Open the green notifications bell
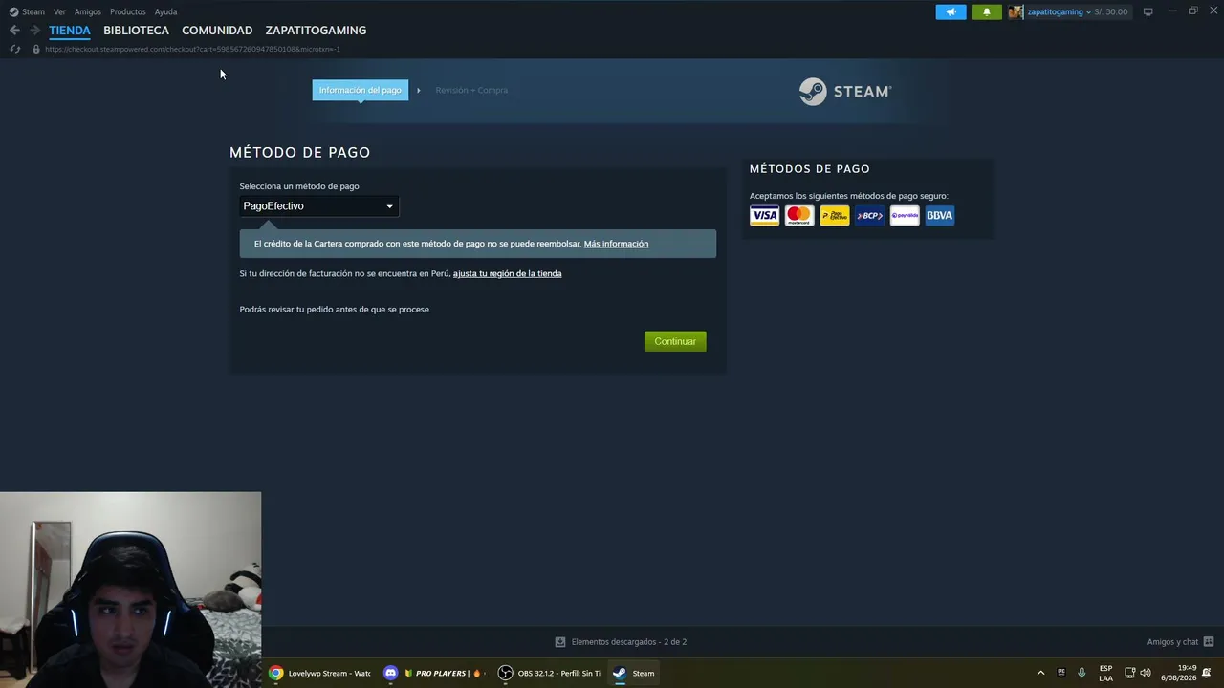1224x688 pixels. pyautogui.click(x=987, y=12)
